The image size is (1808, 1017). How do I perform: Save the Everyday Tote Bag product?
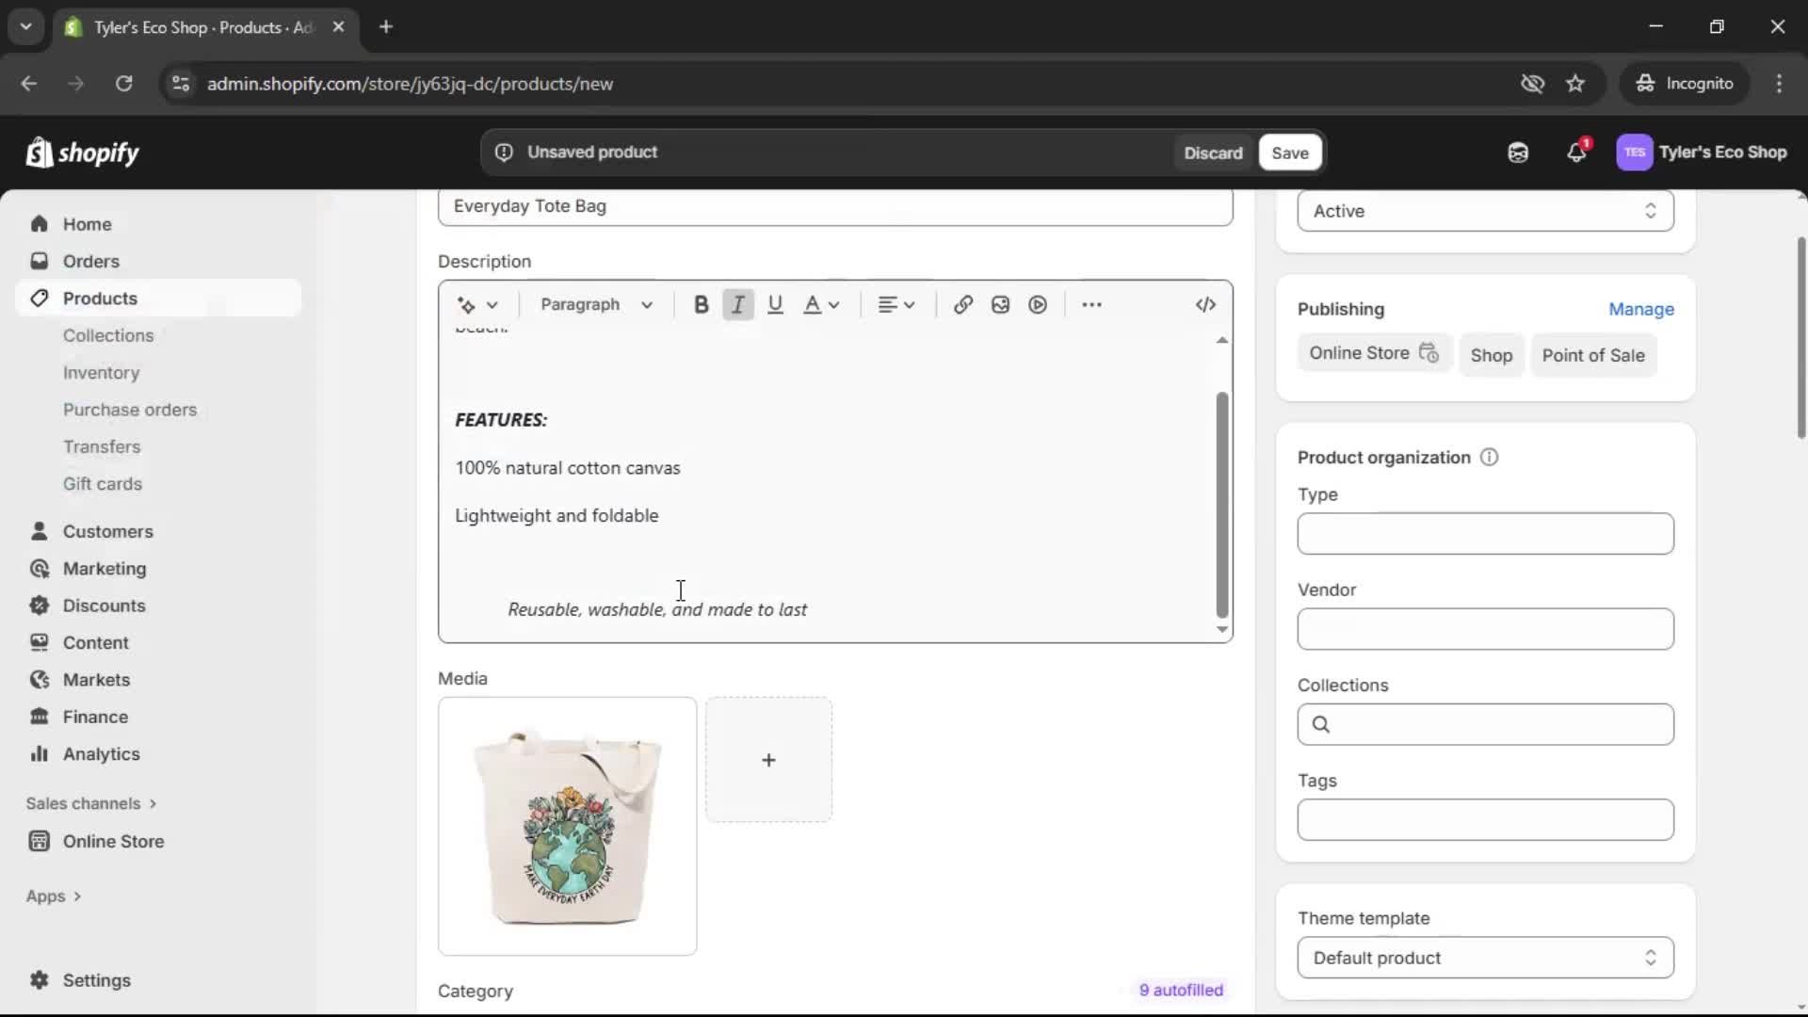[1289, 152]
